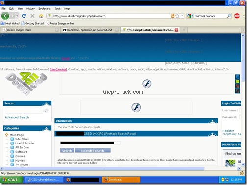Select the red theme color swatch
The image size is (247, 185).
click(237, 86)
